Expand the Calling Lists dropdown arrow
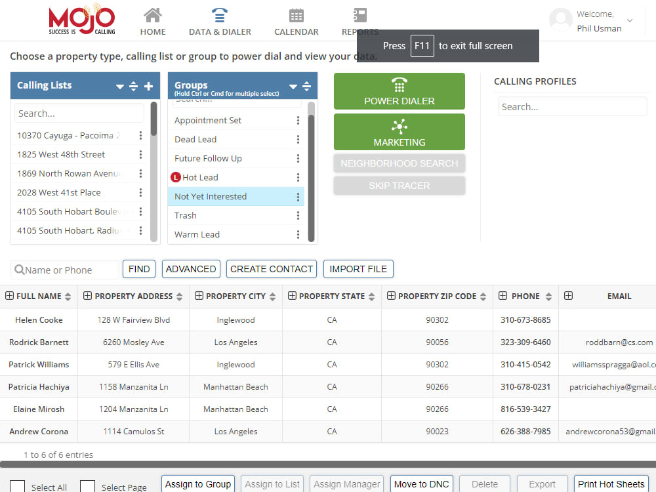656x492 pixels. [x=120, y=87]
